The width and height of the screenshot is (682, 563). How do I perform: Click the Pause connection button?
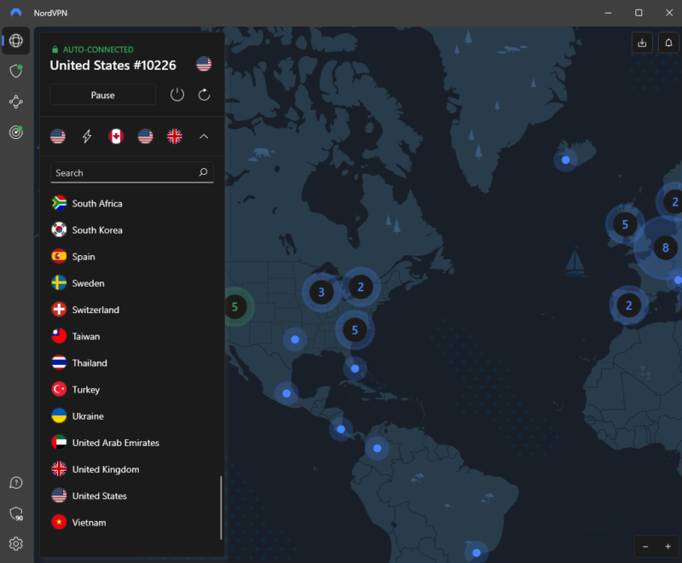[x=102, y=95]
